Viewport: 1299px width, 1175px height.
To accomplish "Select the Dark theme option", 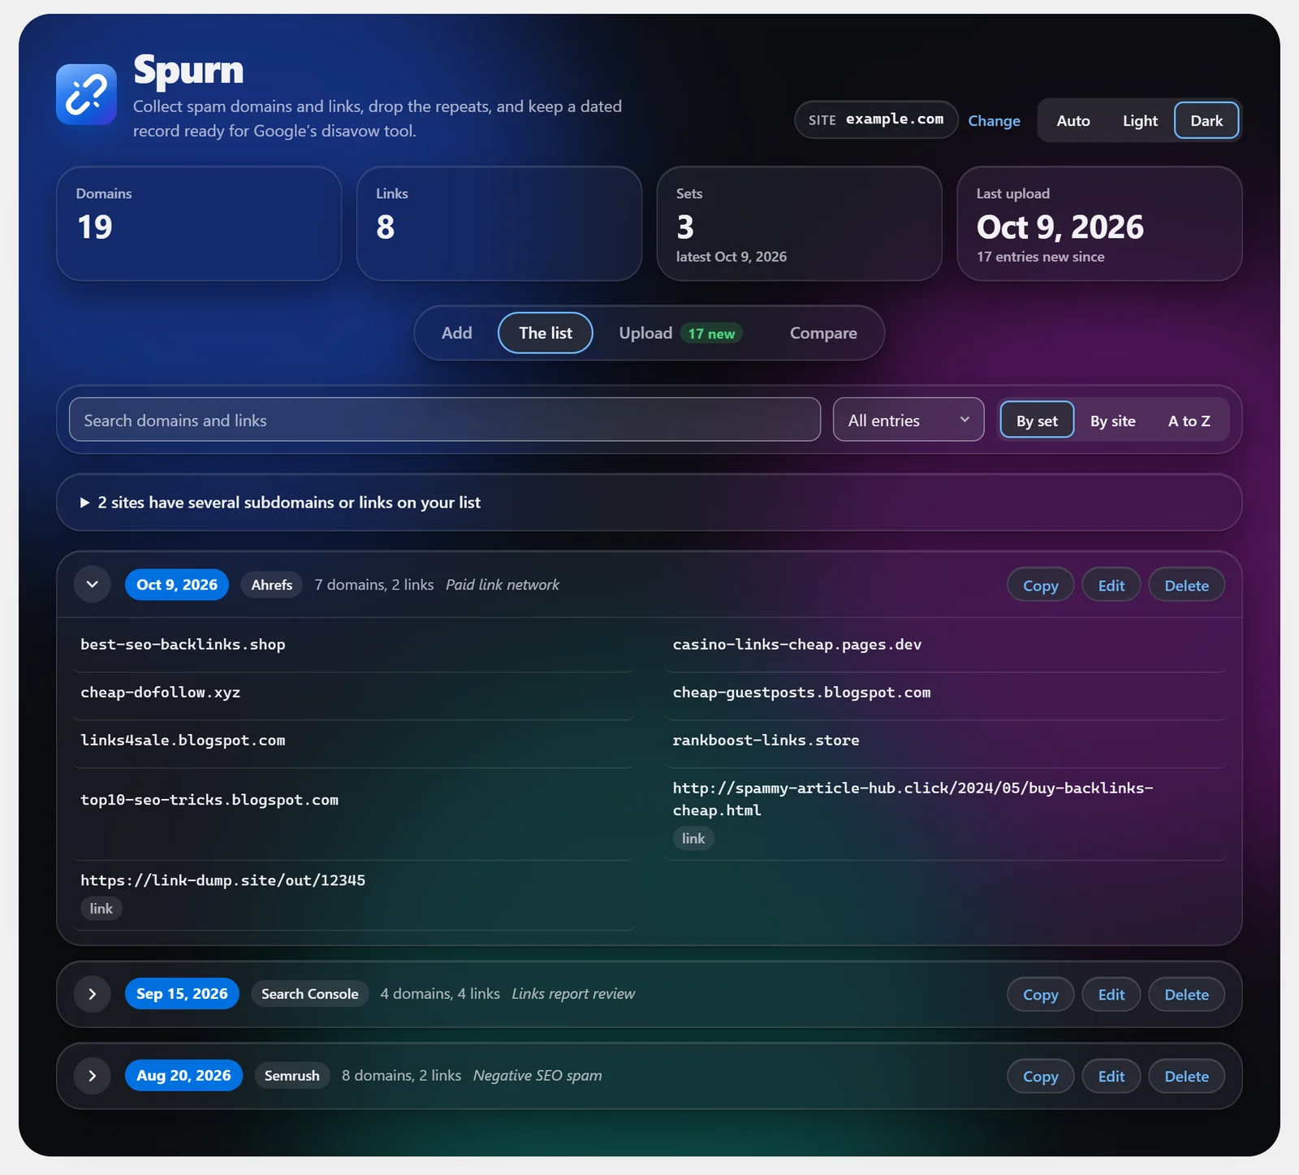I will [x=1206, y=121].
